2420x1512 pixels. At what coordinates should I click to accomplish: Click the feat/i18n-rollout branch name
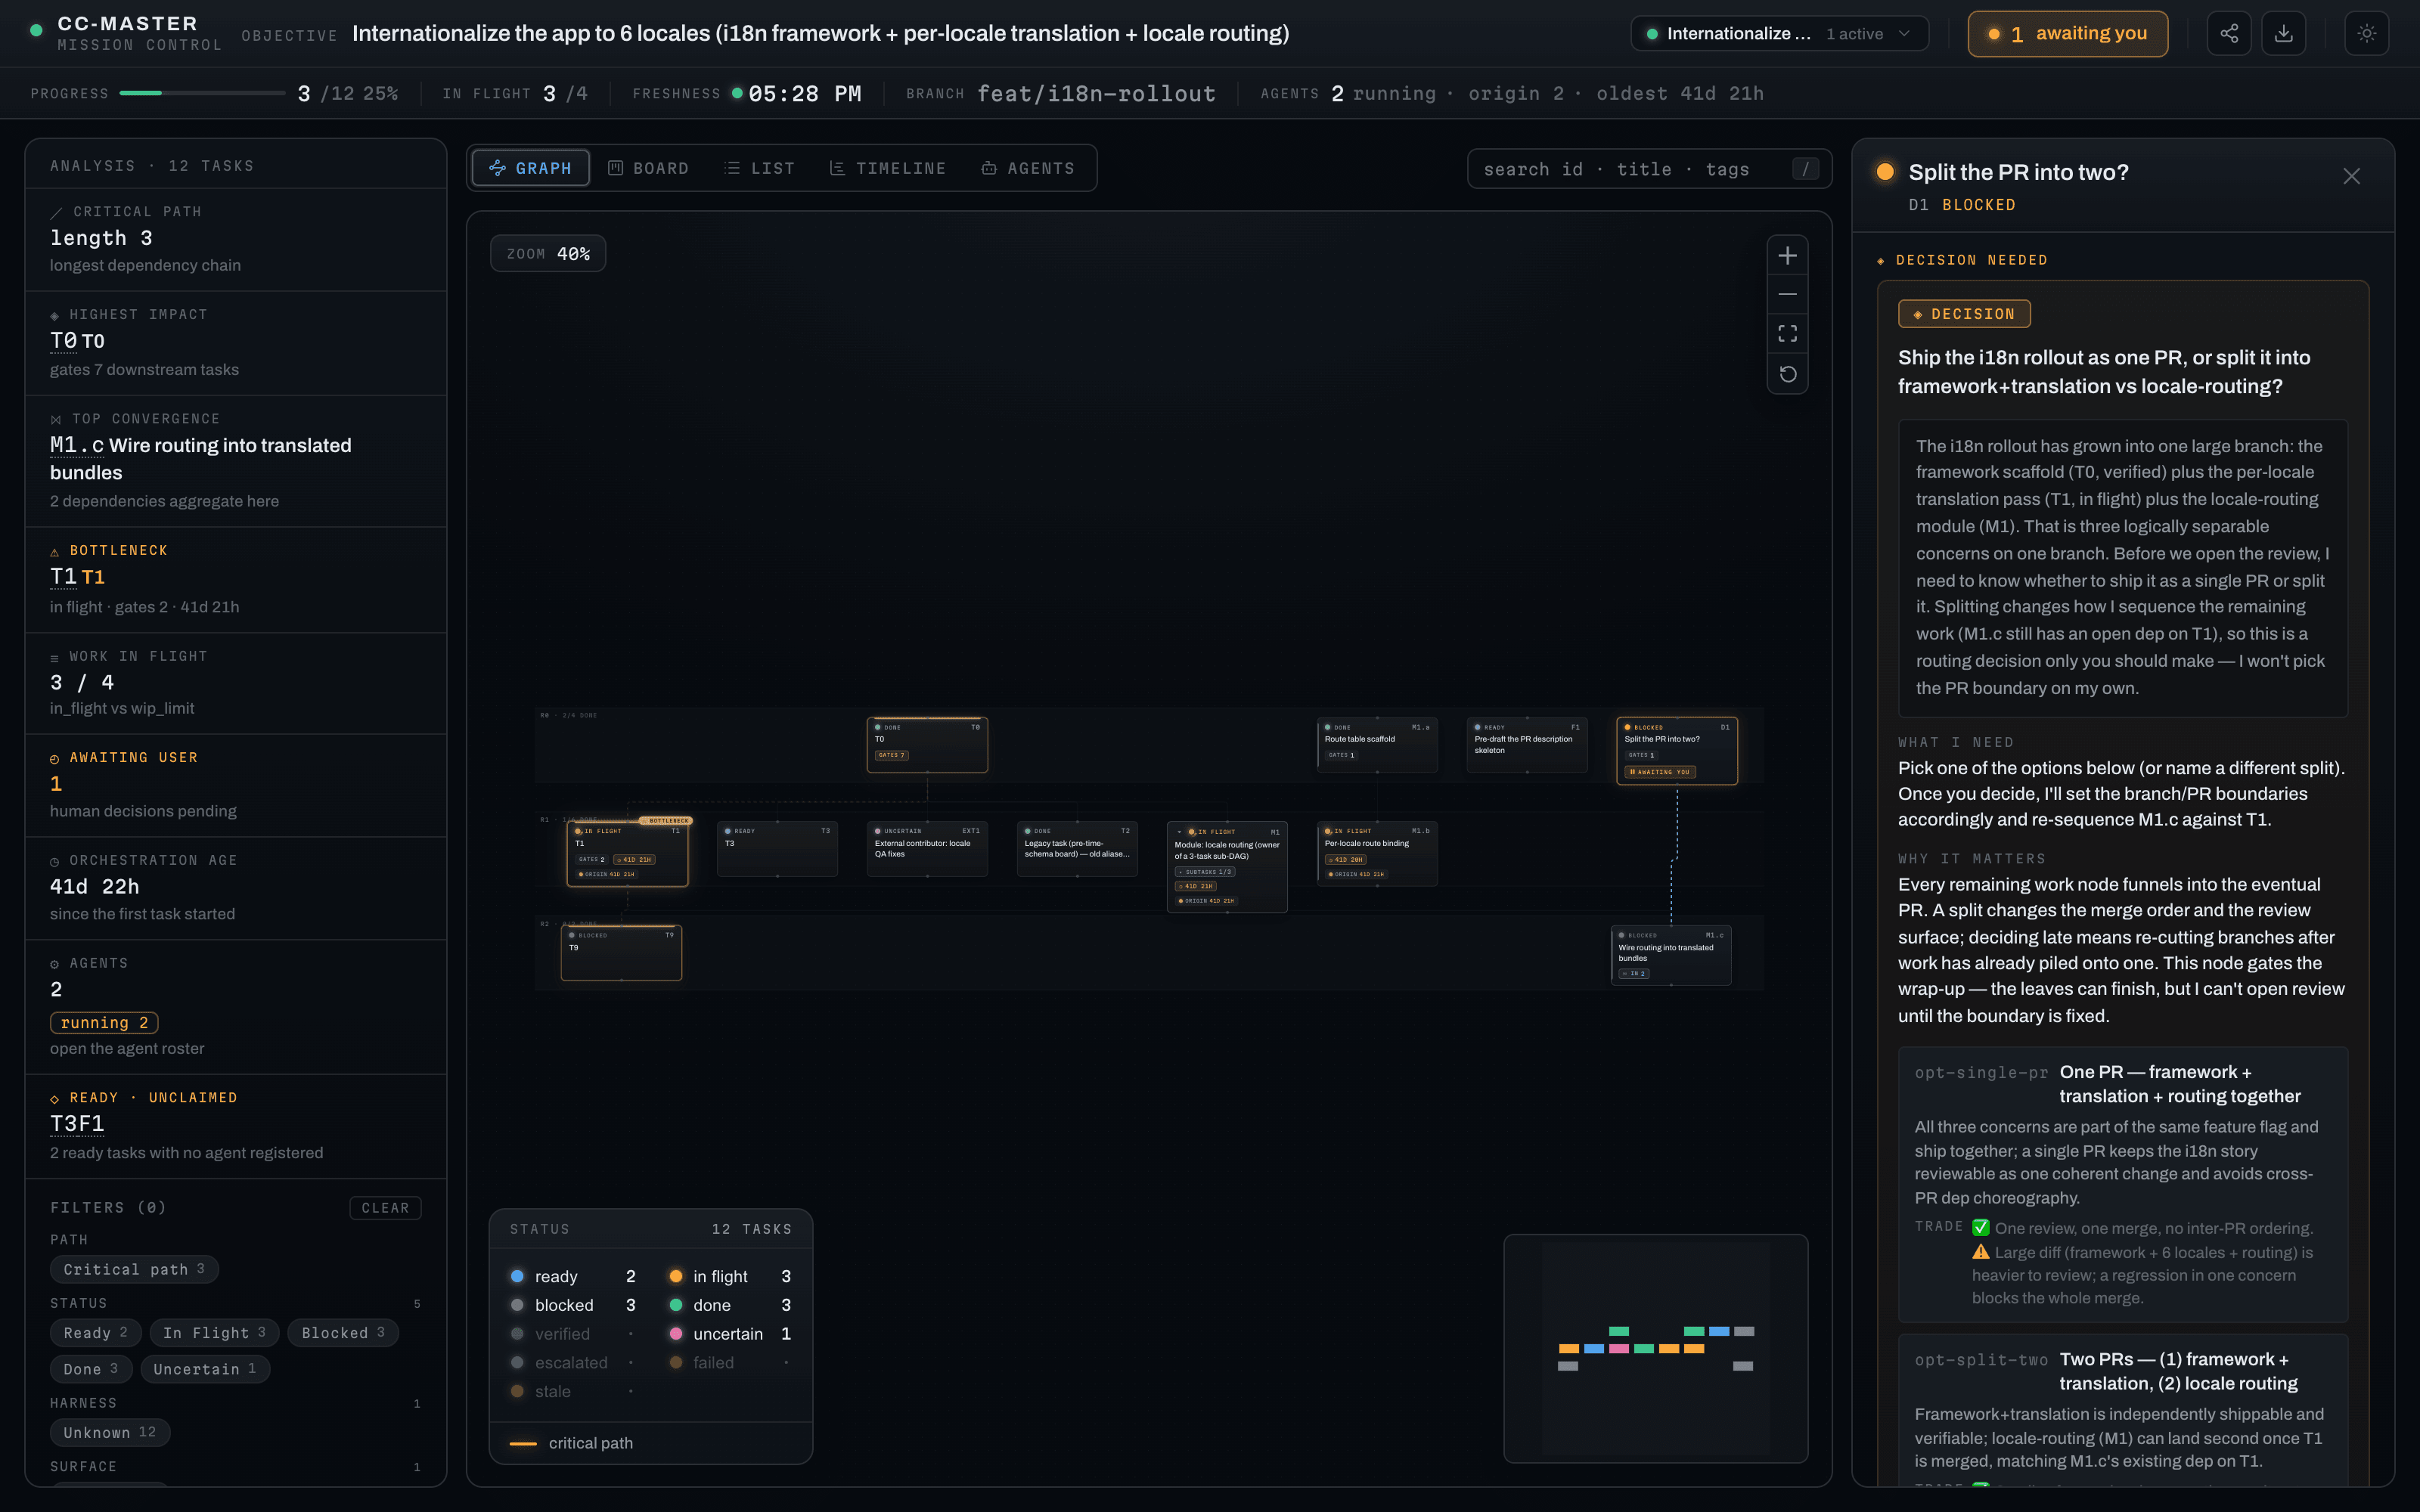(x=1096, y=94)
